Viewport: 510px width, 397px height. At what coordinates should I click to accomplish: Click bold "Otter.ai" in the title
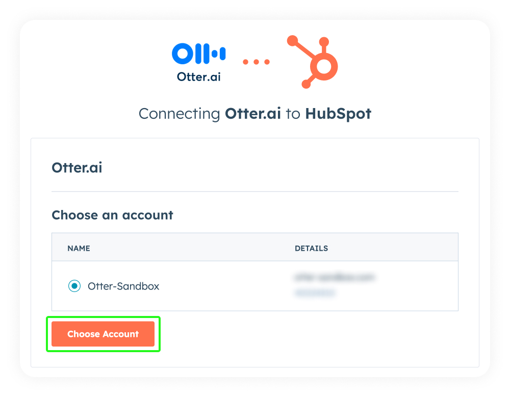[253, 113]
